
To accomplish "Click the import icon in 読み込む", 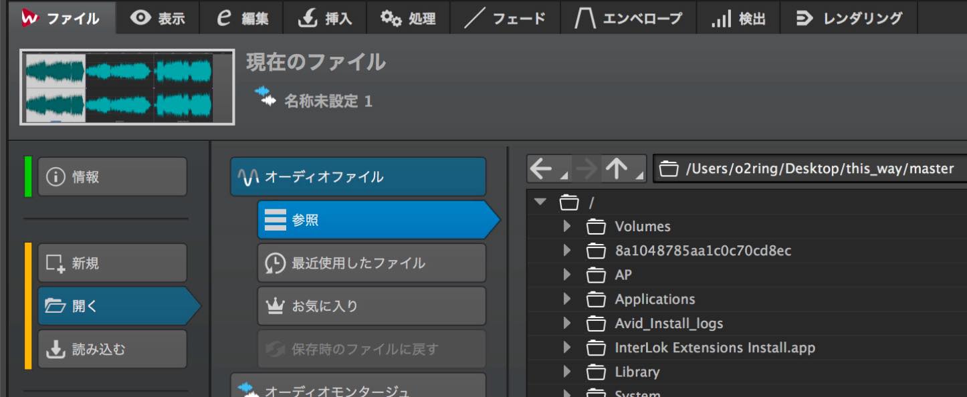I will (x=56, y=349).
